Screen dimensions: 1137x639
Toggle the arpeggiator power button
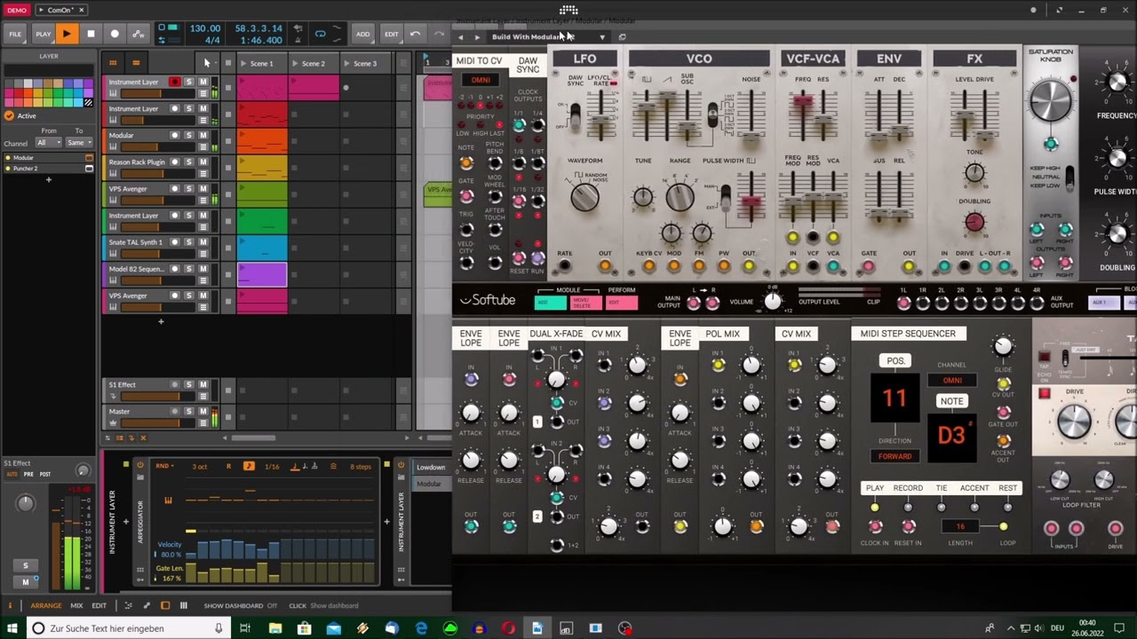click(x=139, y=465)
